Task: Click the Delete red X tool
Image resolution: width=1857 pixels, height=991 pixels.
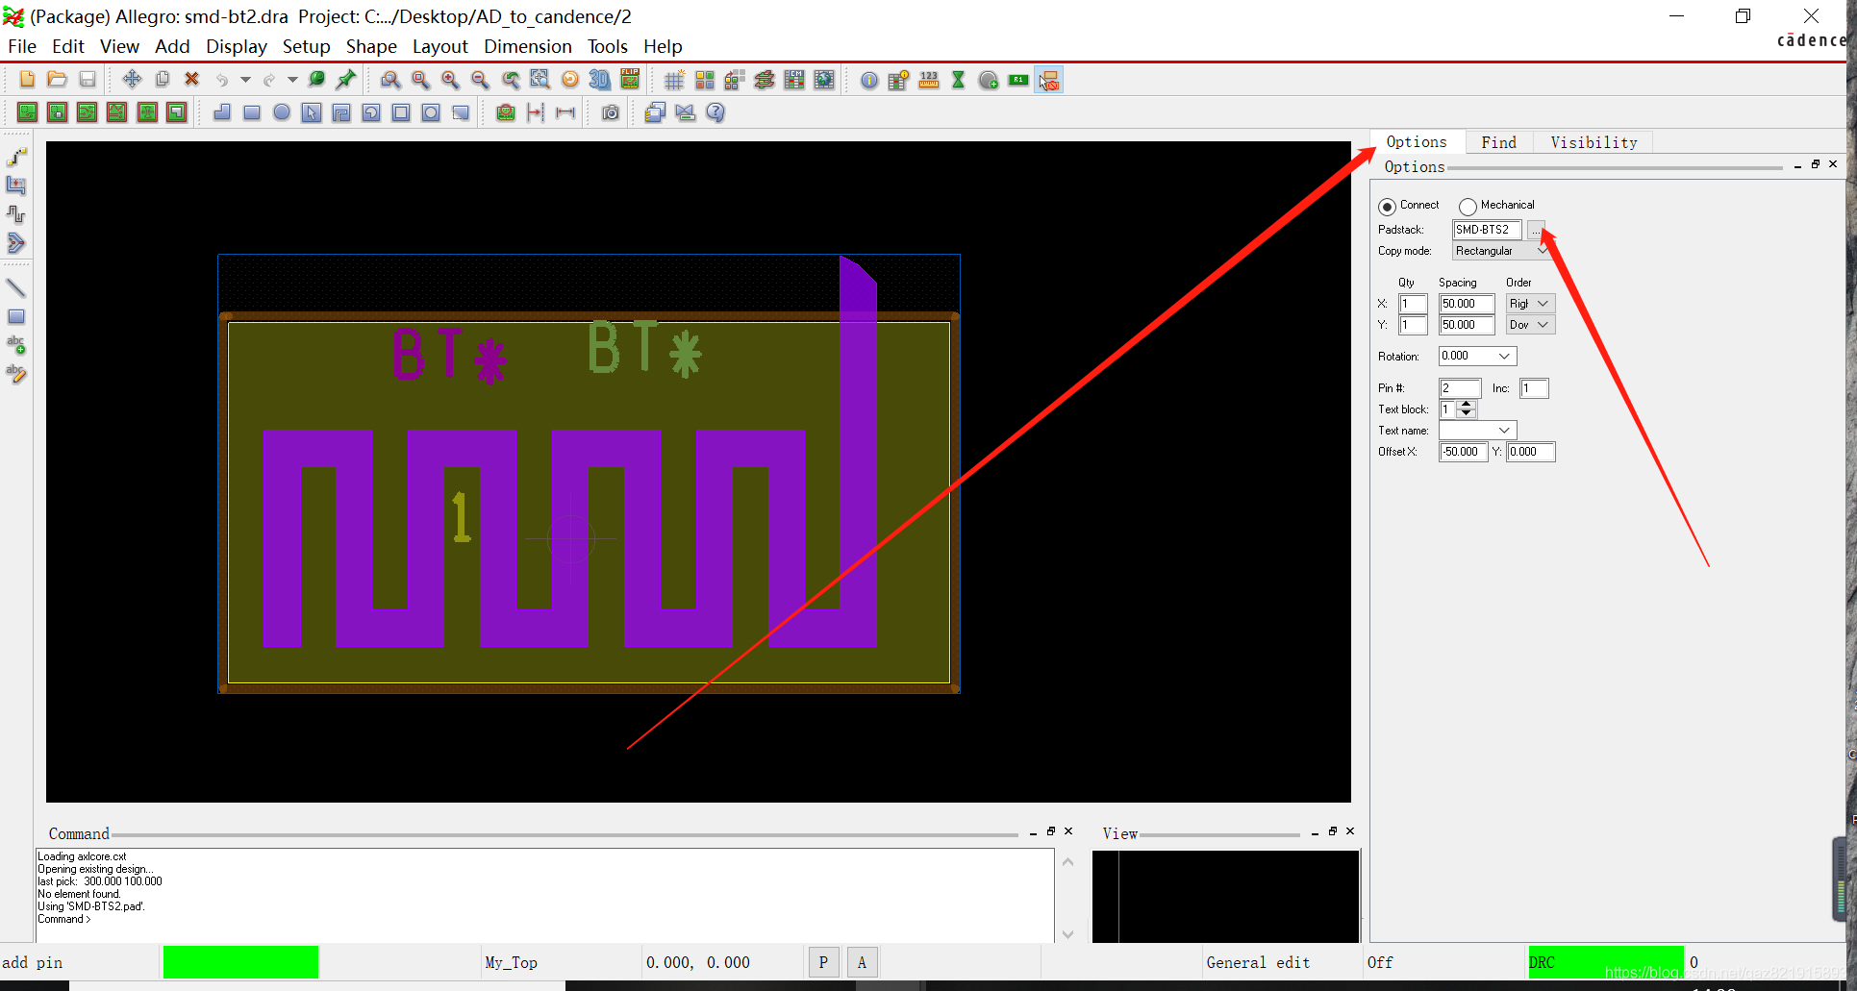Action: coord(191,80)
